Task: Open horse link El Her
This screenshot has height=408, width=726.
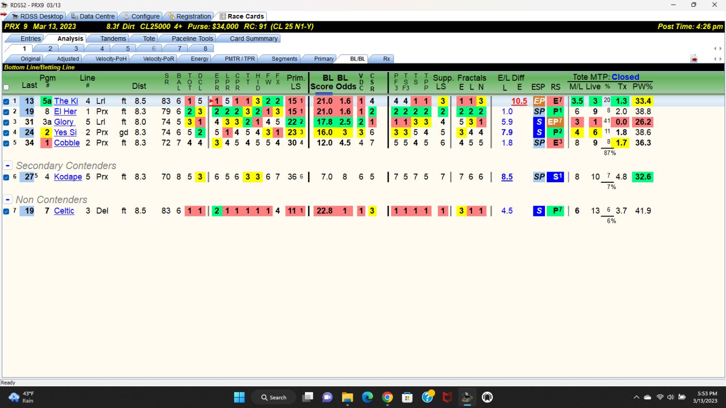Action: [65, 111]
